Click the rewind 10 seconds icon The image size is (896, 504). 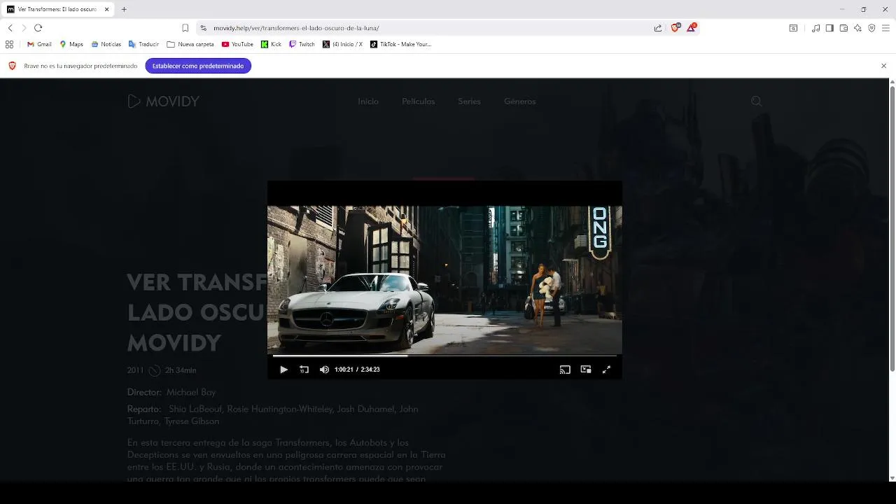(x=304, y=370)
